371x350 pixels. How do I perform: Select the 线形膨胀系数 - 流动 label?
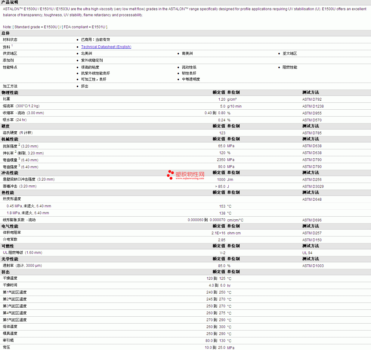[19, 220]
